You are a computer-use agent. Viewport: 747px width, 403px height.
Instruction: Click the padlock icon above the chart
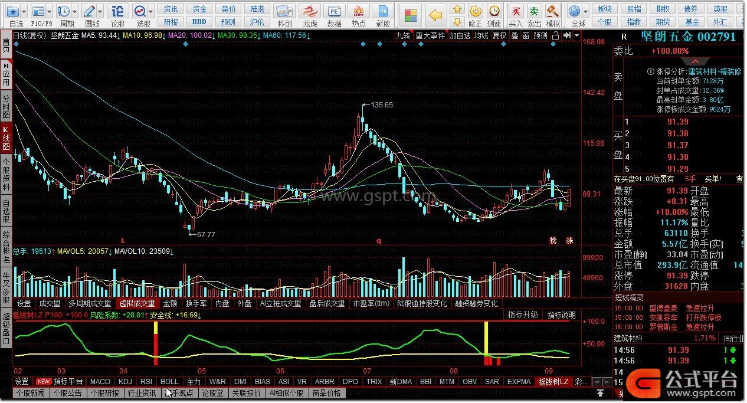(556, 35)
